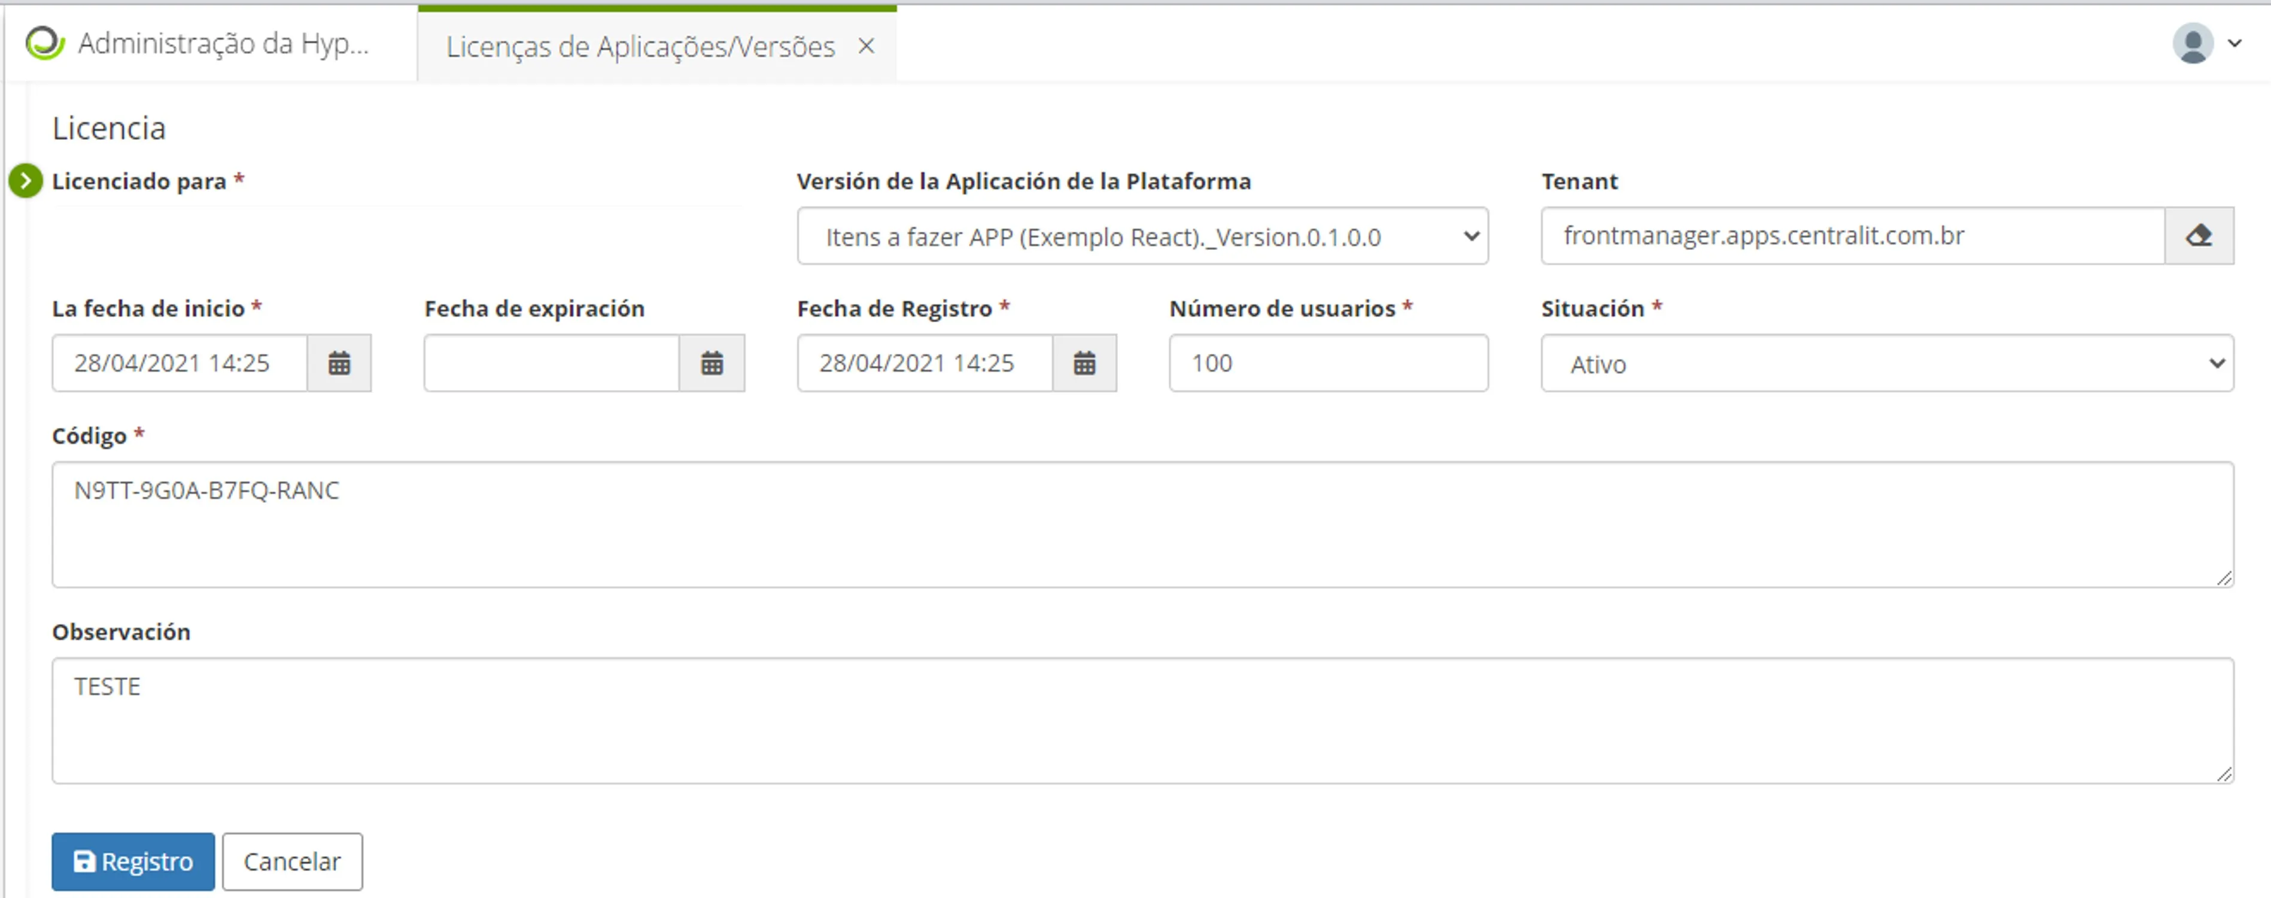
Task: Focus the Tenant input field
Action: click(1853, 236)
